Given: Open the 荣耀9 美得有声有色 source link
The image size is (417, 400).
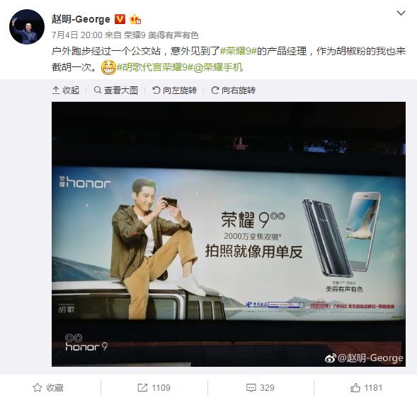Looking at the screenshot, I should [161, 35].
